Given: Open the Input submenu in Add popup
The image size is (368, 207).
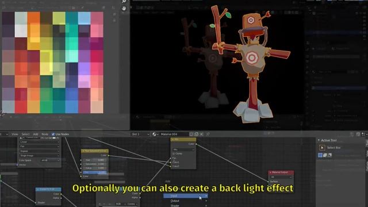Looking at the screenshot, I should pos(186,196).
